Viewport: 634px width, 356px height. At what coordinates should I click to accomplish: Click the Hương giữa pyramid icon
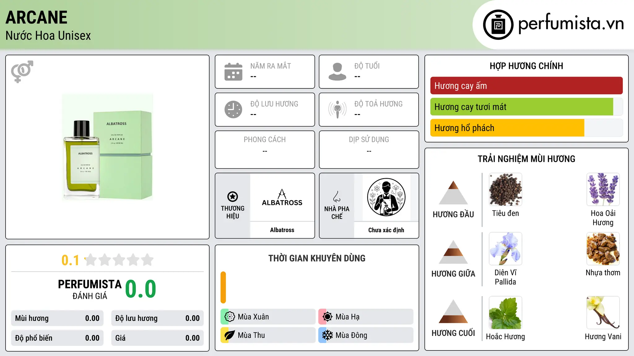pos(453,252)
